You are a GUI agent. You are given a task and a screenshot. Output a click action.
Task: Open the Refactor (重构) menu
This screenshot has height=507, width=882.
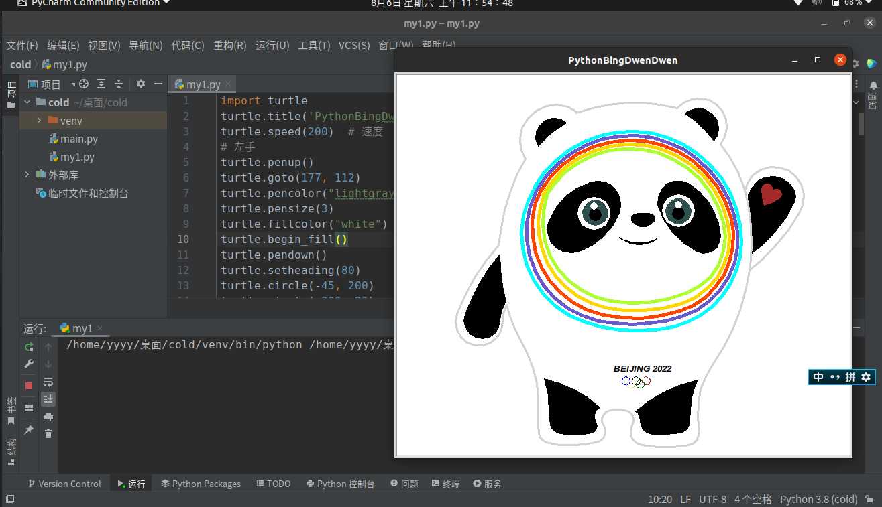230,46
